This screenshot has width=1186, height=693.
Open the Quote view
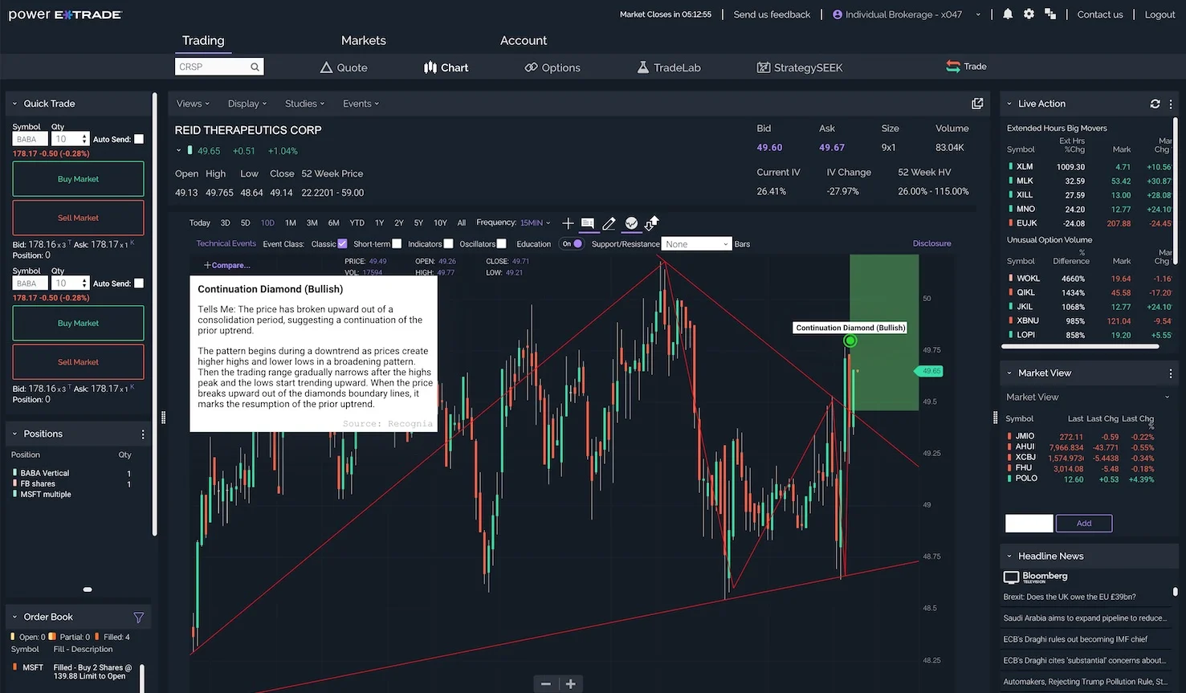tap(344, 67)
